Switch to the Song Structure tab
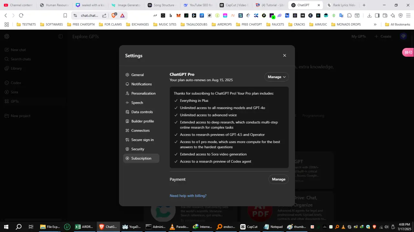 tap(162, 5)
